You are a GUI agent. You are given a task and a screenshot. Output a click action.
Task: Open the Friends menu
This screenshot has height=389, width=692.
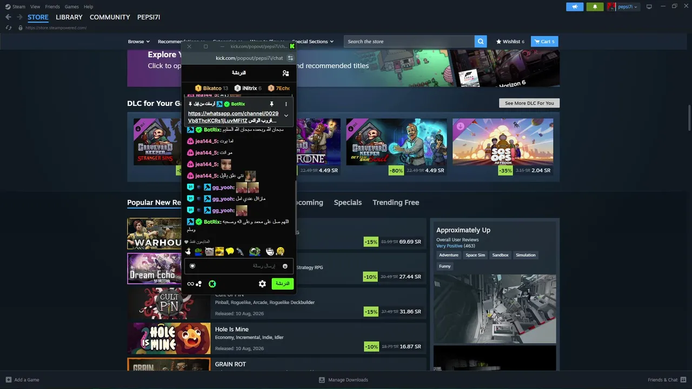coord(52,6)
